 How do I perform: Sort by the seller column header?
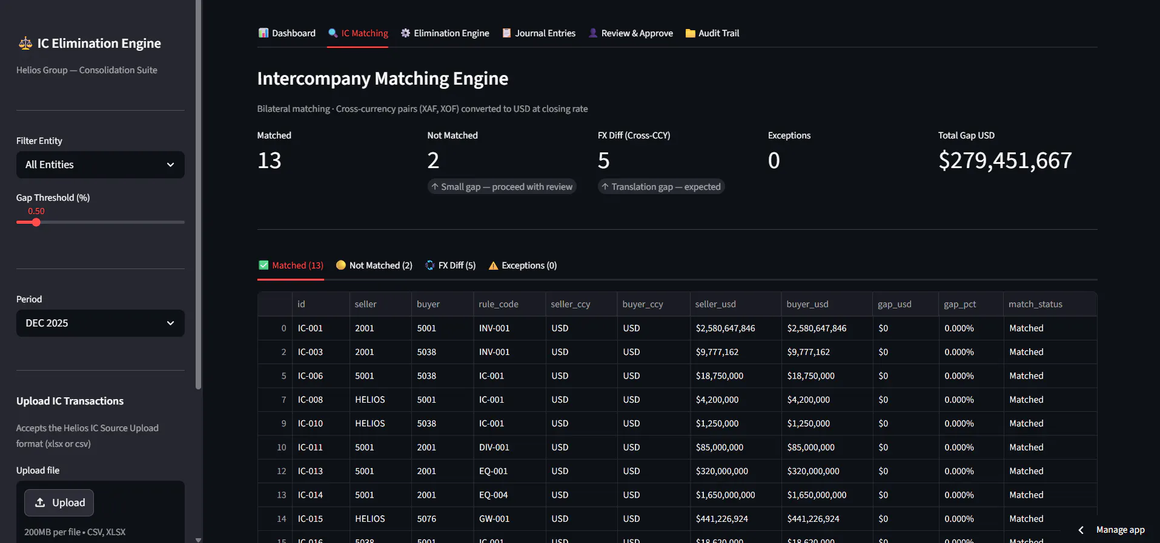380,304
